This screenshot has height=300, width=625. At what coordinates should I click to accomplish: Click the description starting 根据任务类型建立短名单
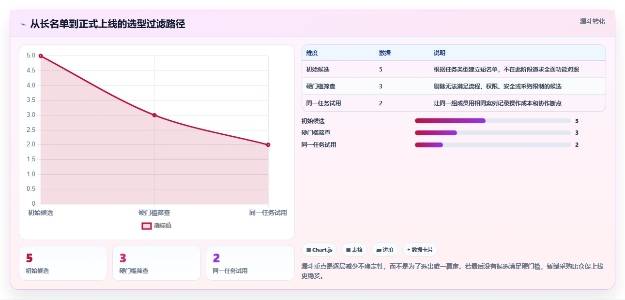[506, 69]
